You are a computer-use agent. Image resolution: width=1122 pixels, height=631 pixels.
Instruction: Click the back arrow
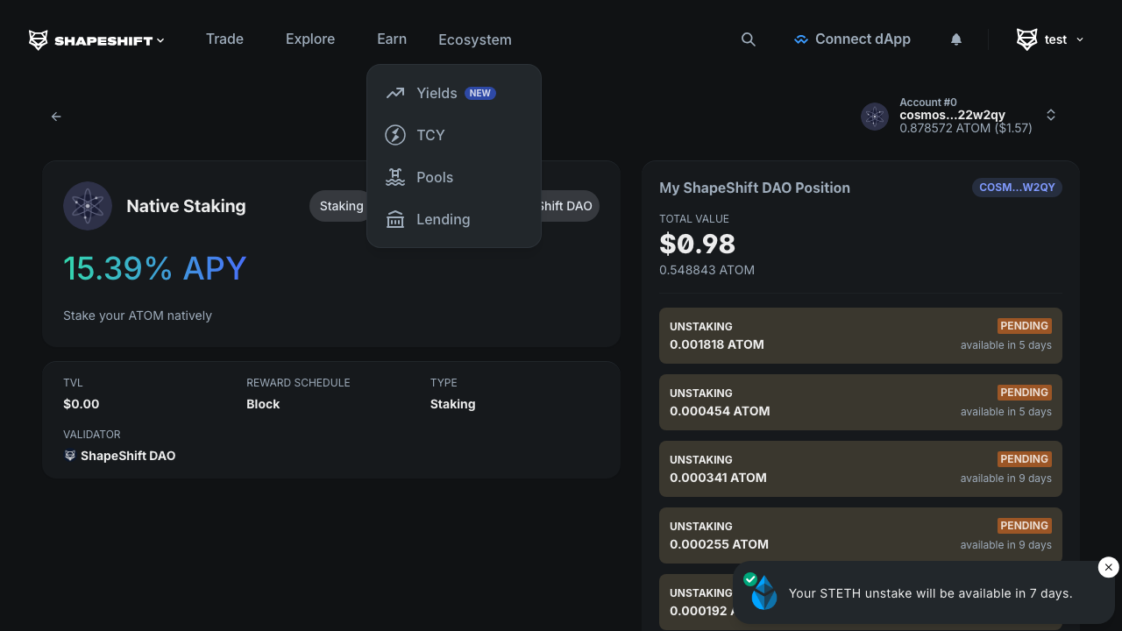click(56, 116)
